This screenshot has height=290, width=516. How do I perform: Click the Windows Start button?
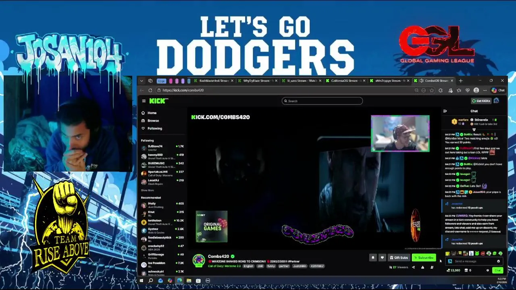141,280
